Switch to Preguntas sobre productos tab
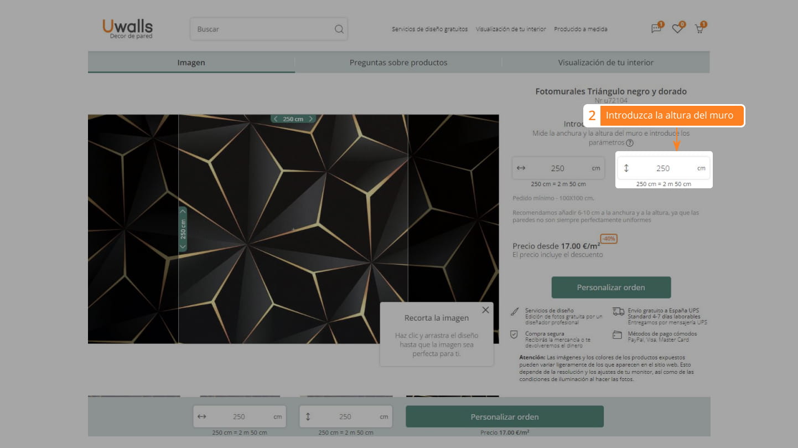The image size is (798, 448). click(398, 63)
